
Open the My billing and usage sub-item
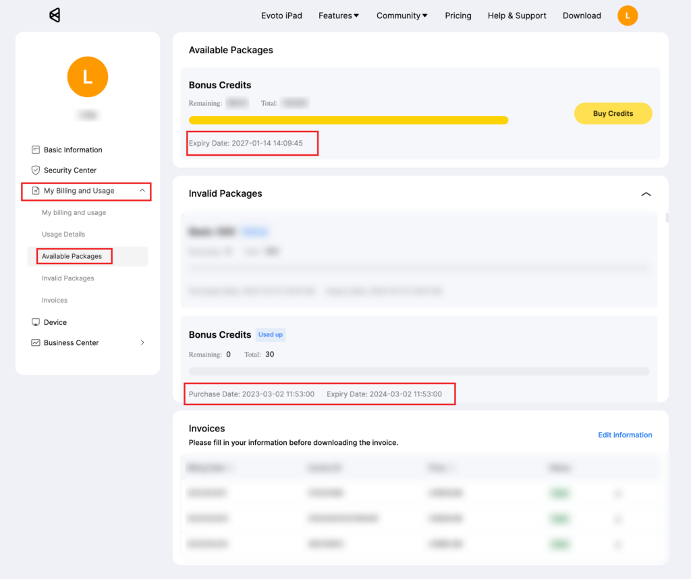click(x=74, y=213)
